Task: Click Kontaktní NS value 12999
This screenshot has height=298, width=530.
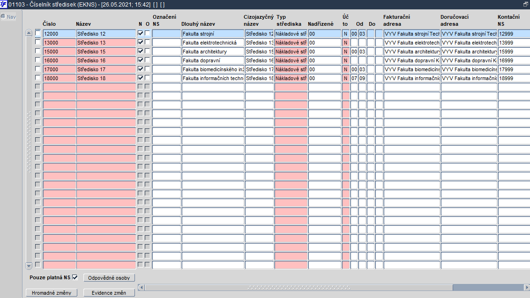Action: point(514,33)
